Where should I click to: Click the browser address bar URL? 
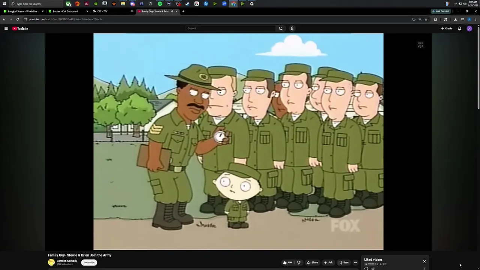click(x=66, y=19)
